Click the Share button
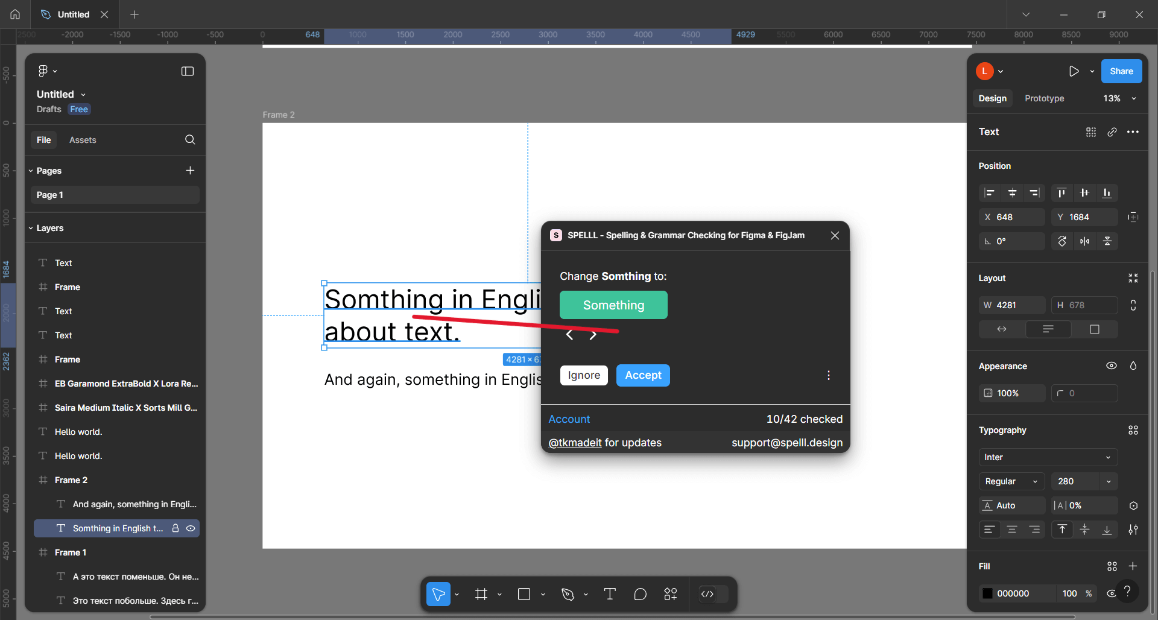 pyautogui.click(x=1121, y=71)
